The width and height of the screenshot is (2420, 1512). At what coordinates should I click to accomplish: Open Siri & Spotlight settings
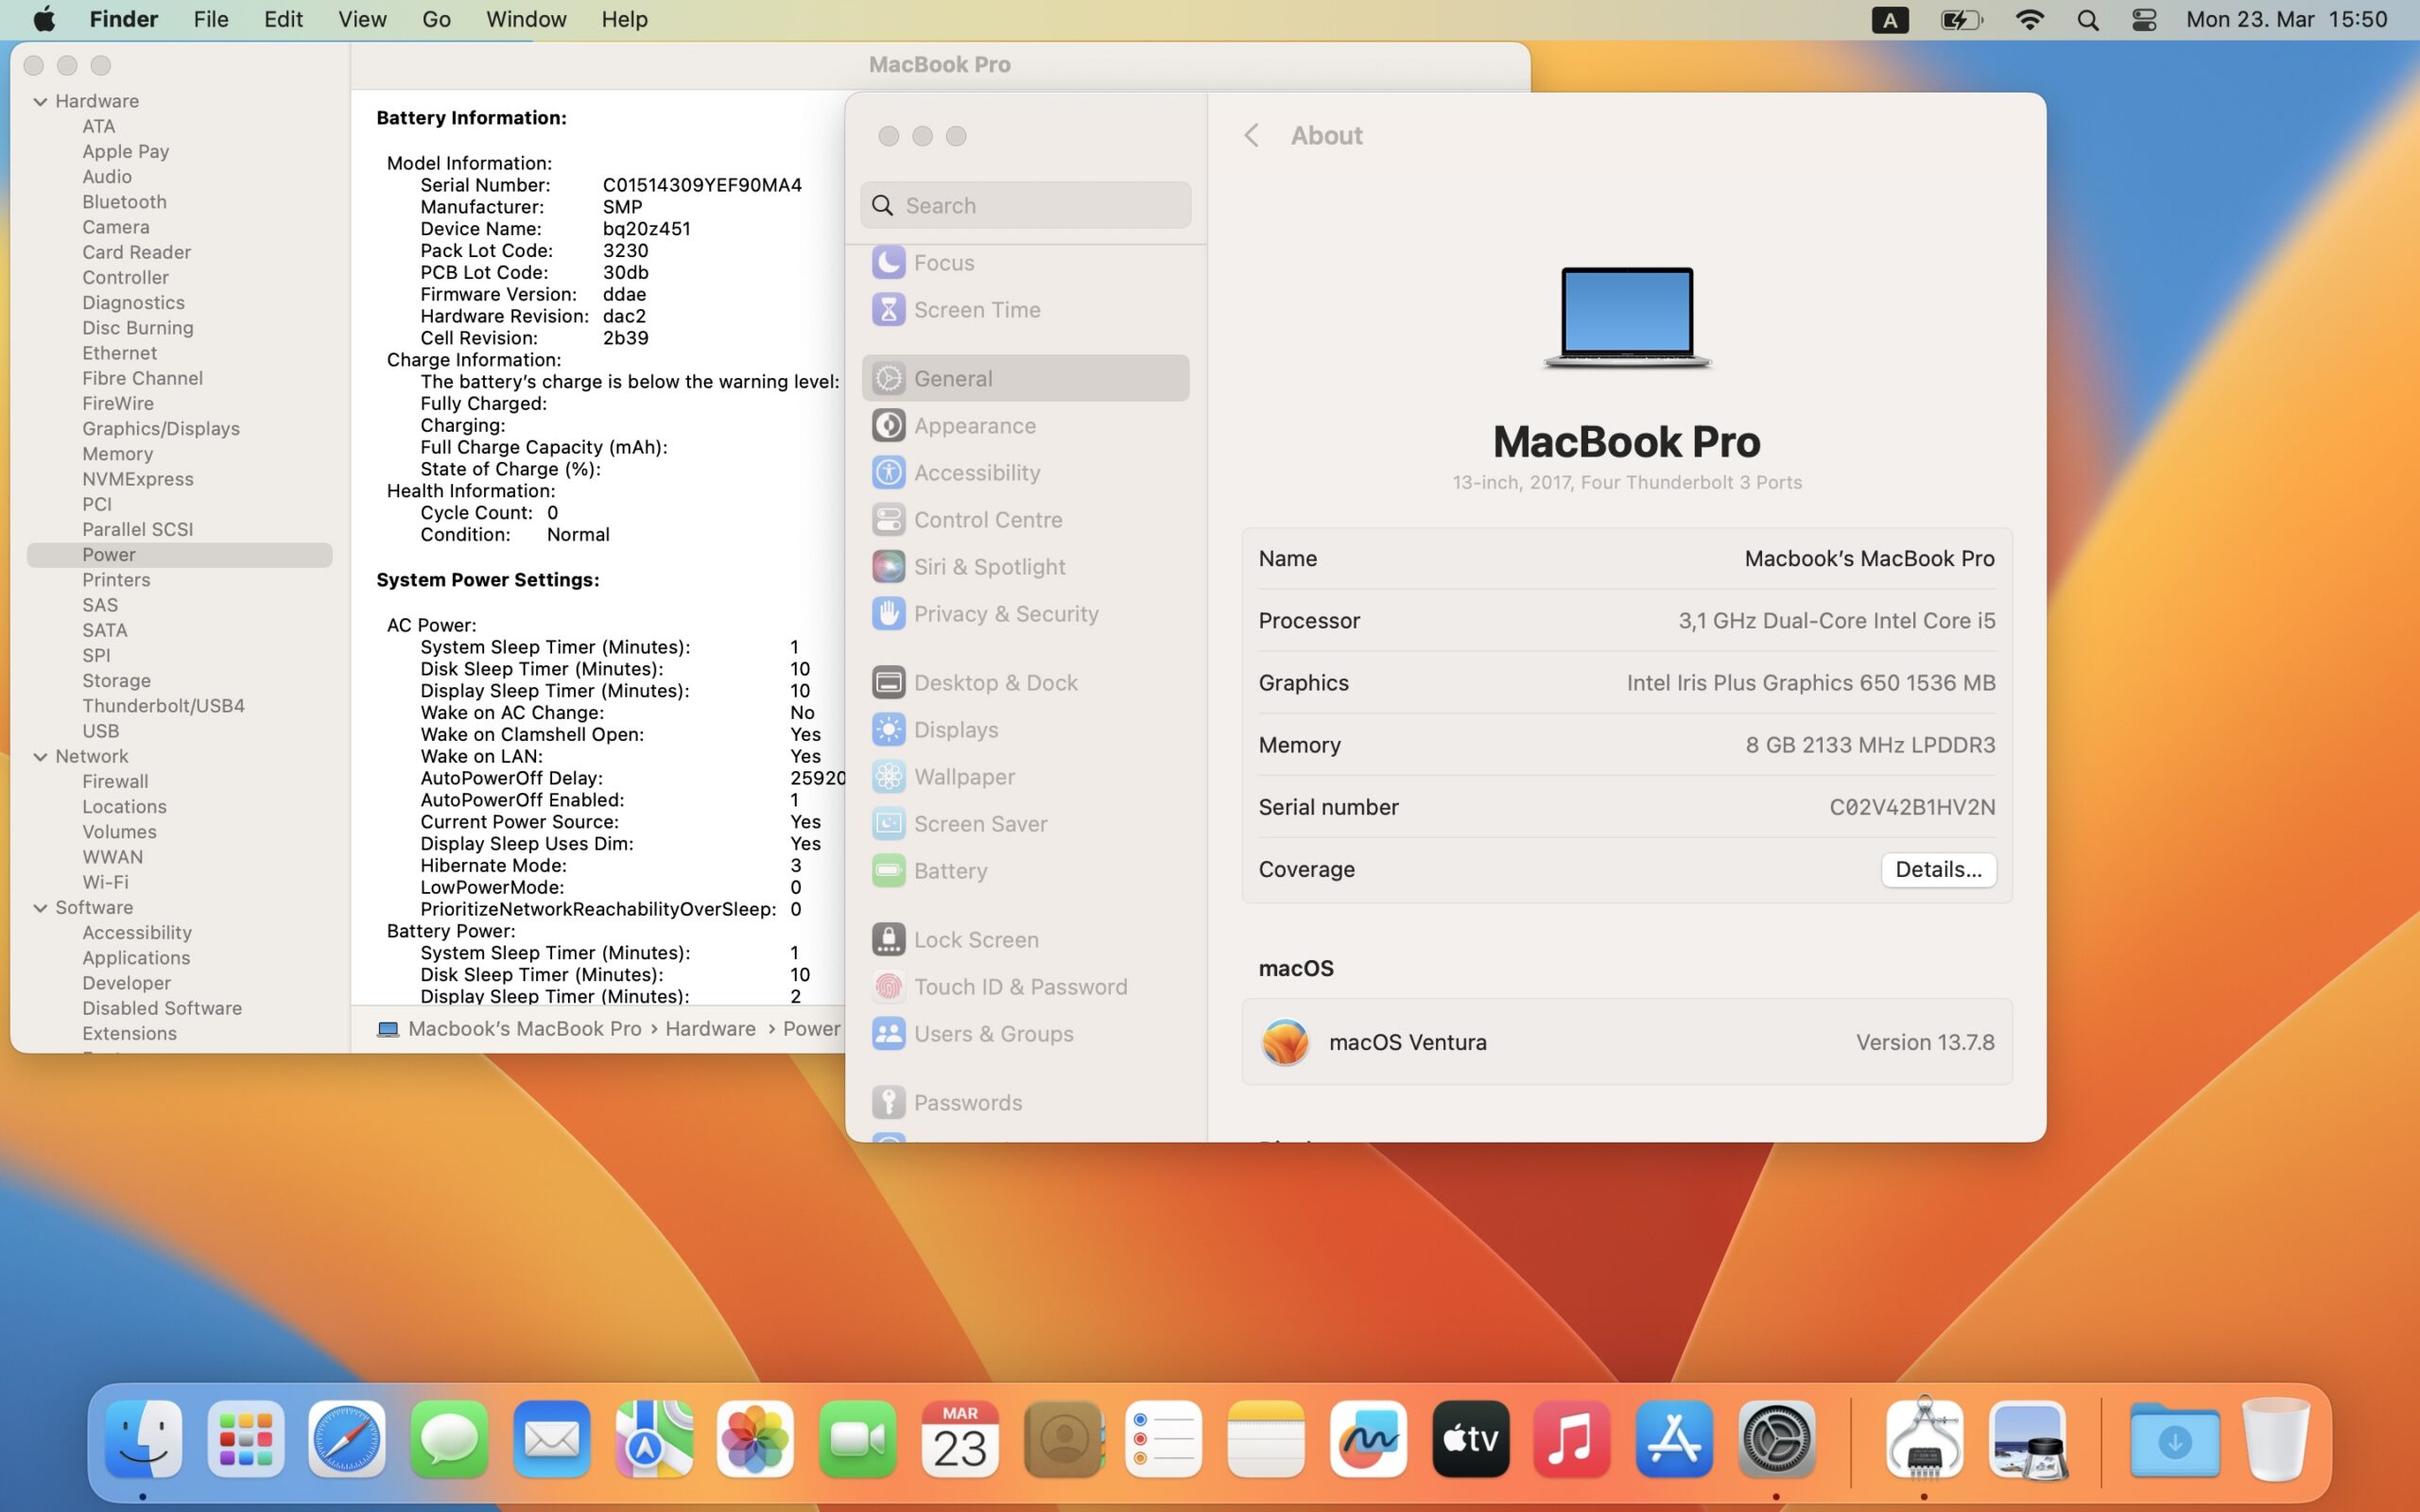pyautogui.click(x=988, y=565)
